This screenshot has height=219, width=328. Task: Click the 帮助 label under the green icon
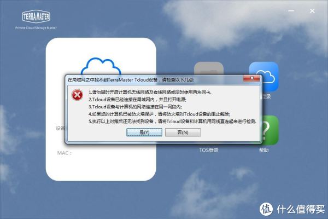click(x=264, y=150)
